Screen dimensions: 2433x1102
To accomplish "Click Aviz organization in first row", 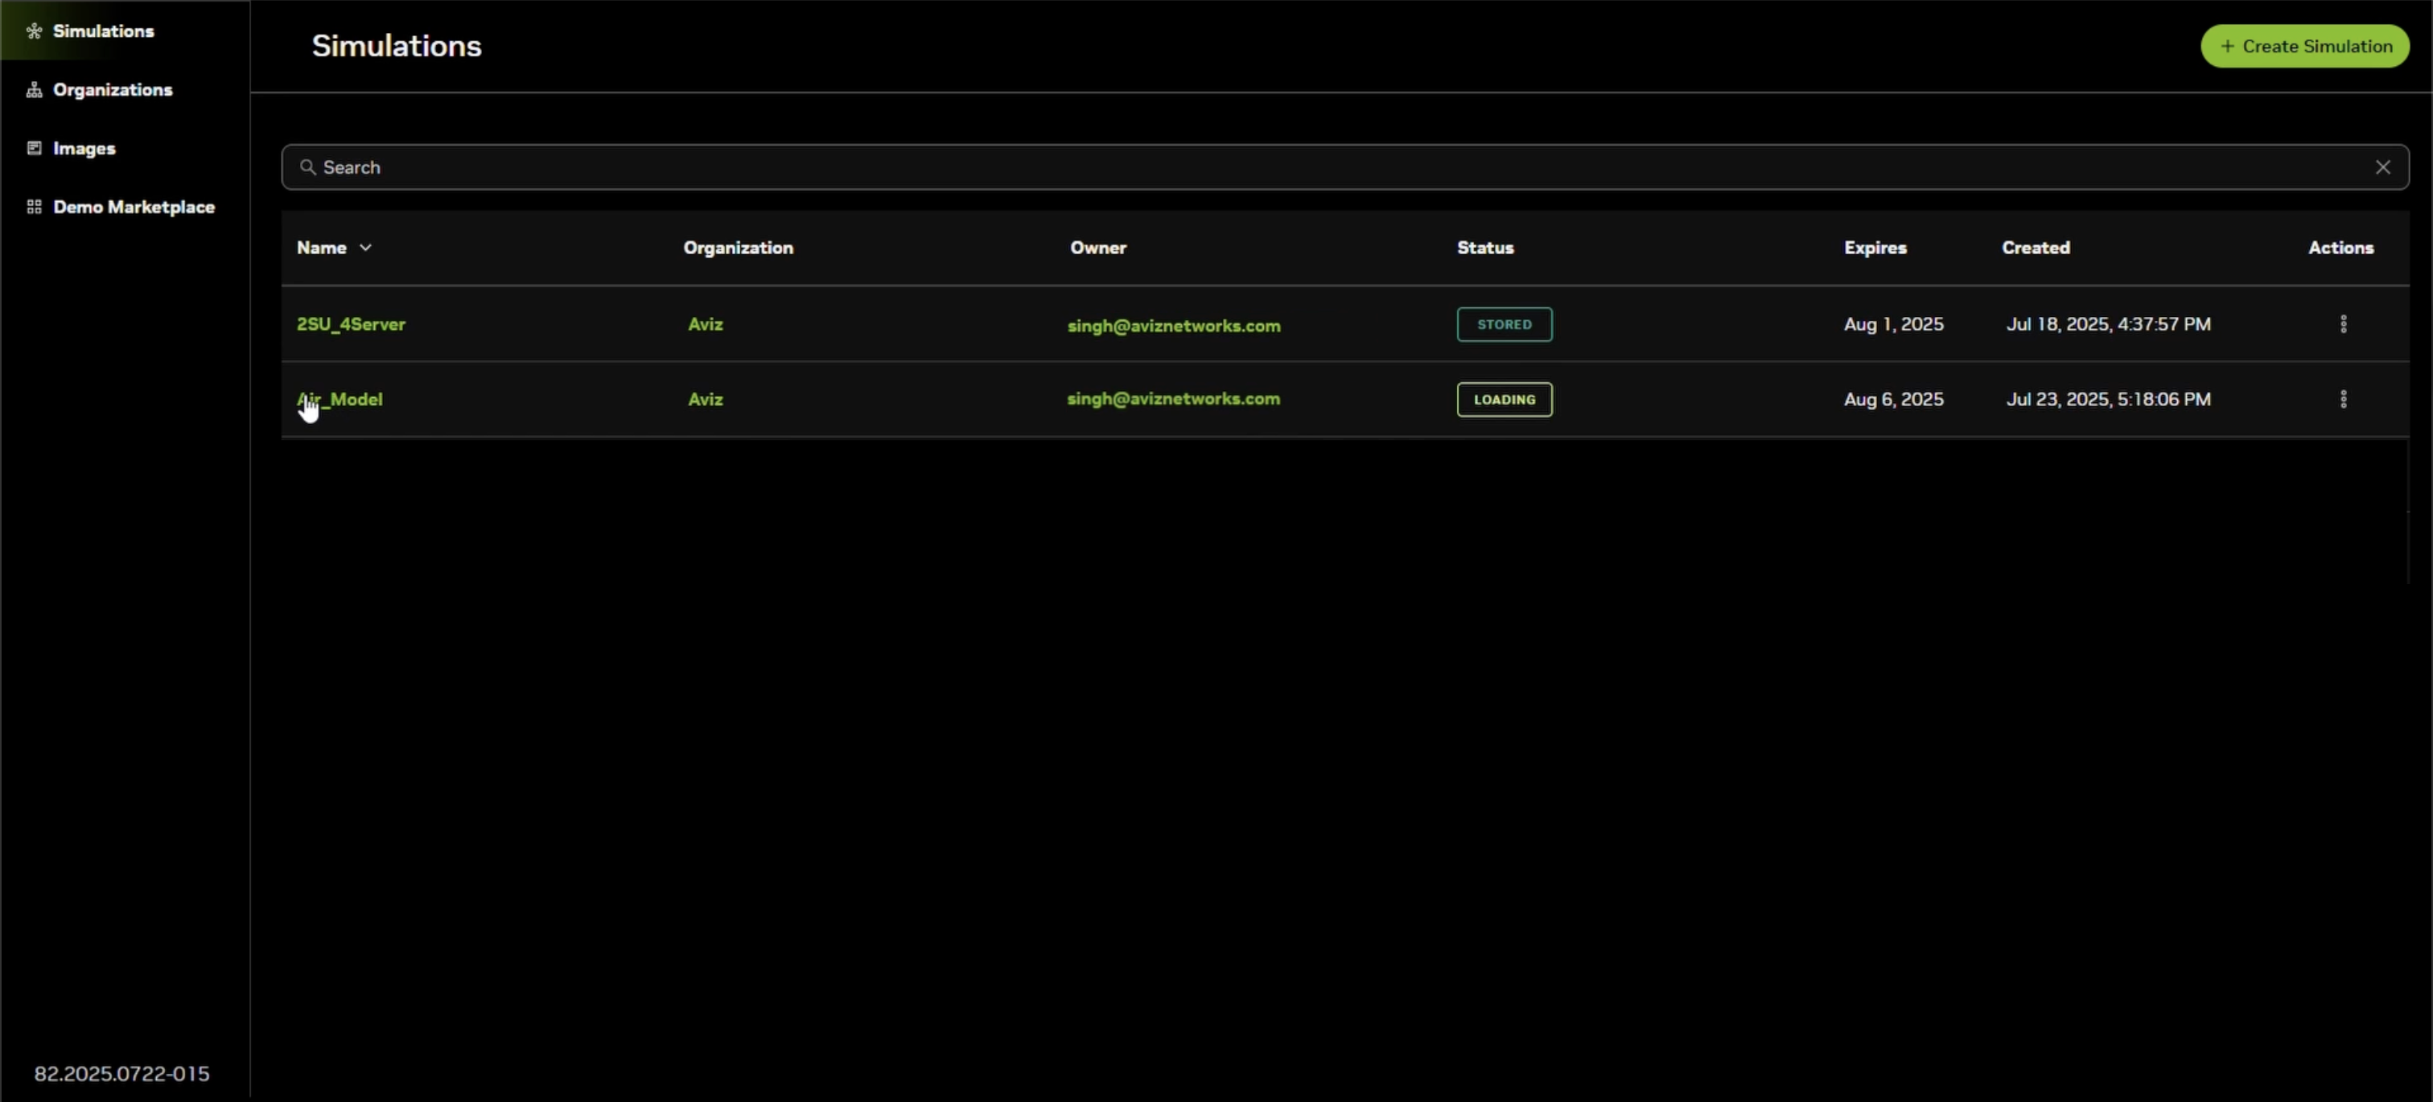I will (x=705, y=324).
